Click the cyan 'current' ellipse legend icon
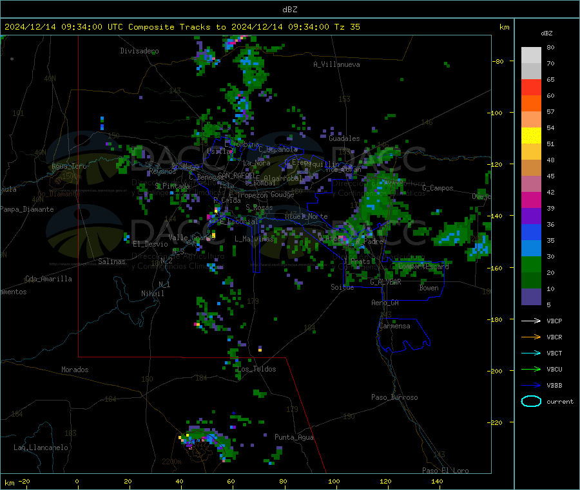Image resolution: width=580 pixels, height=490 pixels. click(531, 401)
